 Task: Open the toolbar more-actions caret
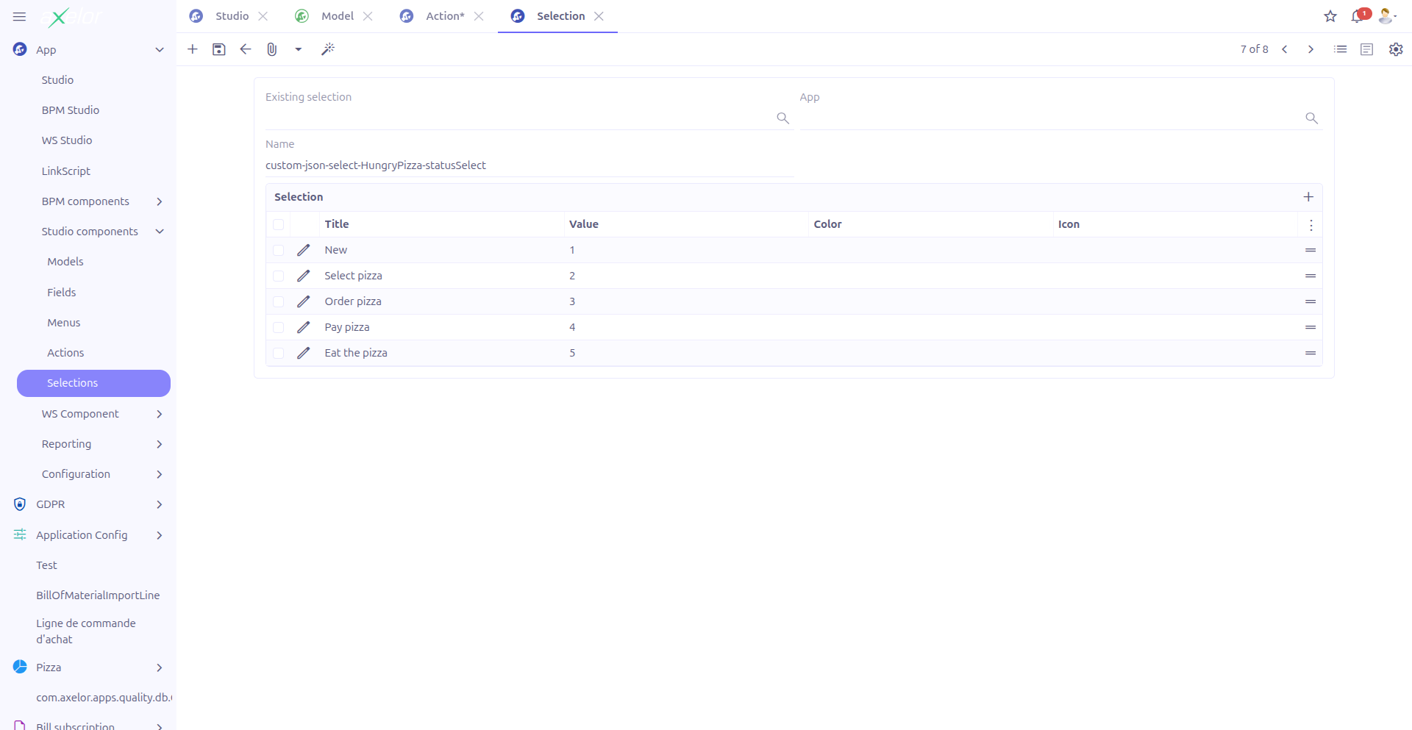pyautogui.click(x=299, y=49)
